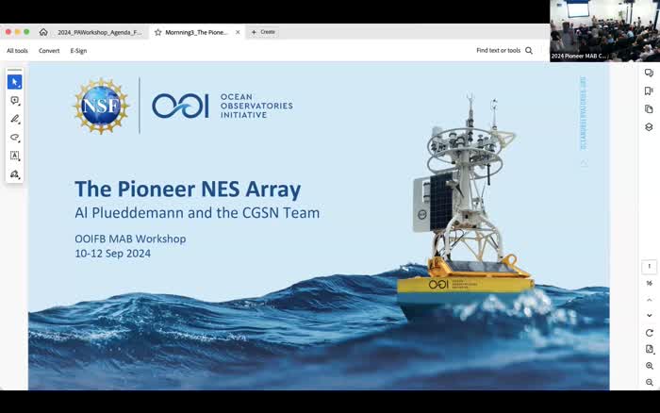Open the All tools menu

pyautogui.click(x=17, y=51)
